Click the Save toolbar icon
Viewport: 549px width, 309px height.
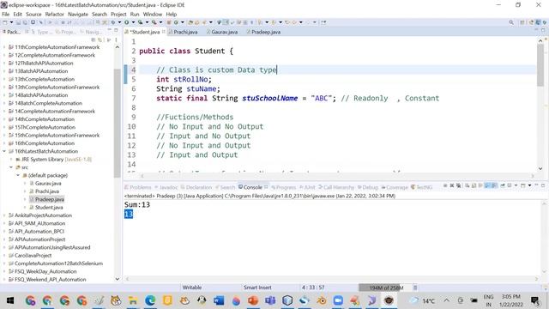coord(18,22)
